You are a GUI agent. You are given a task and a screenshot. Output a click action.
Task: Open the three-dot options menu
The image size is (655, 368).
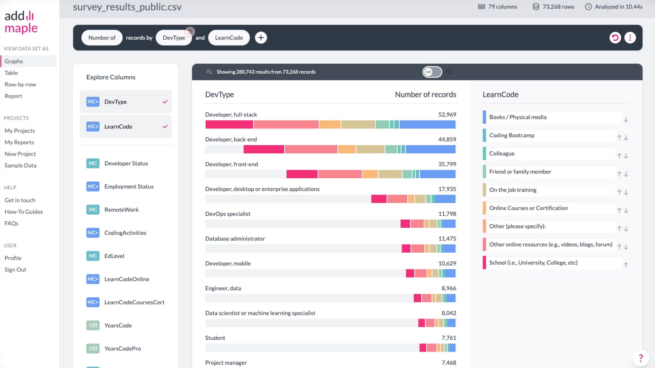click(630, 38)
